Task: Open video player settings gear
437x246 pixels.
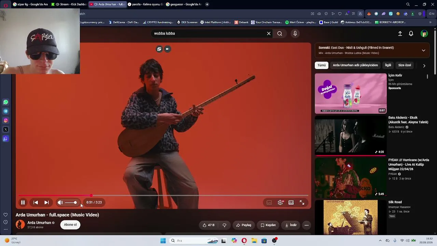Action: [280, 203]
